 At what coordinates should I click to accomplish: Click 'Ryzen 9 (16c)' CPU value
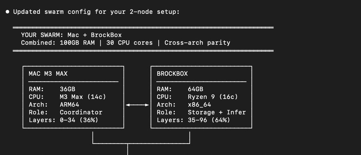click(x=213, y=97)
